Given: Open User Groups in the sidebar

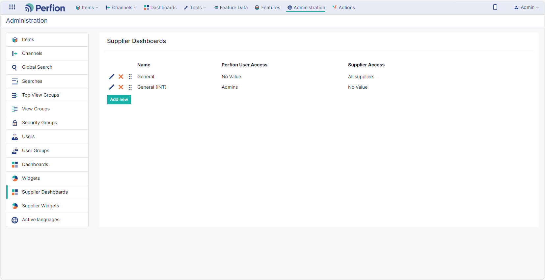Looking at the screenshot, I should 47,151.
